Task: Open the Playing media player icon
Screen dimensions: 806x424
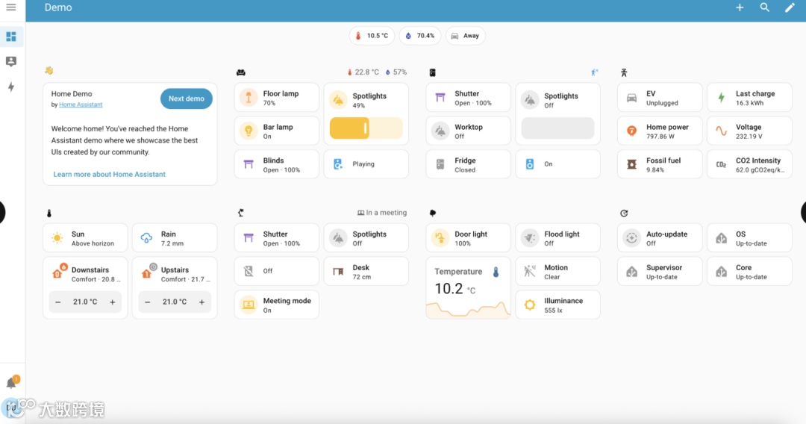Action: click(338, 164)
